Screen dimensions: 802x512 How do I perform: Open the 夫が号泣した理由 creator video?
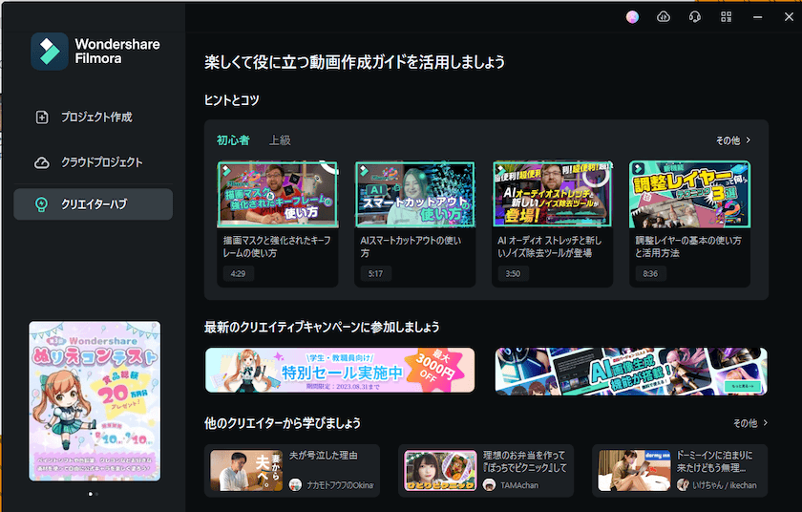292,470
